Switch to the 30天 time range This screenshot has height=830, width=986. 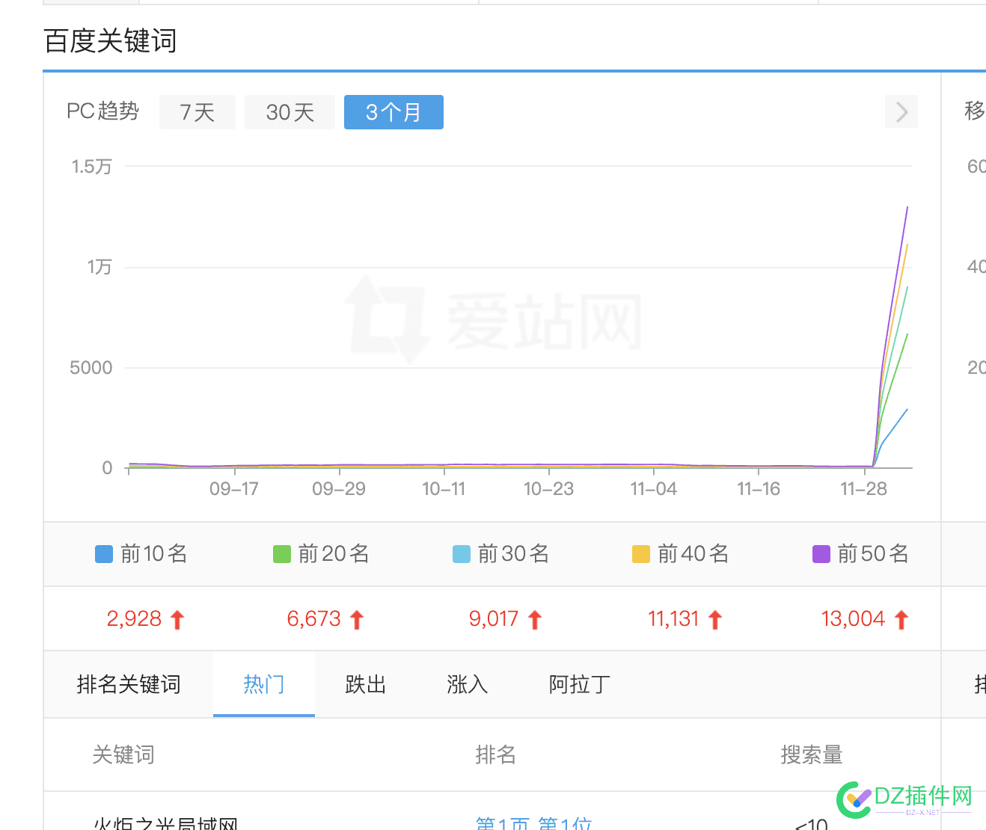290,112
